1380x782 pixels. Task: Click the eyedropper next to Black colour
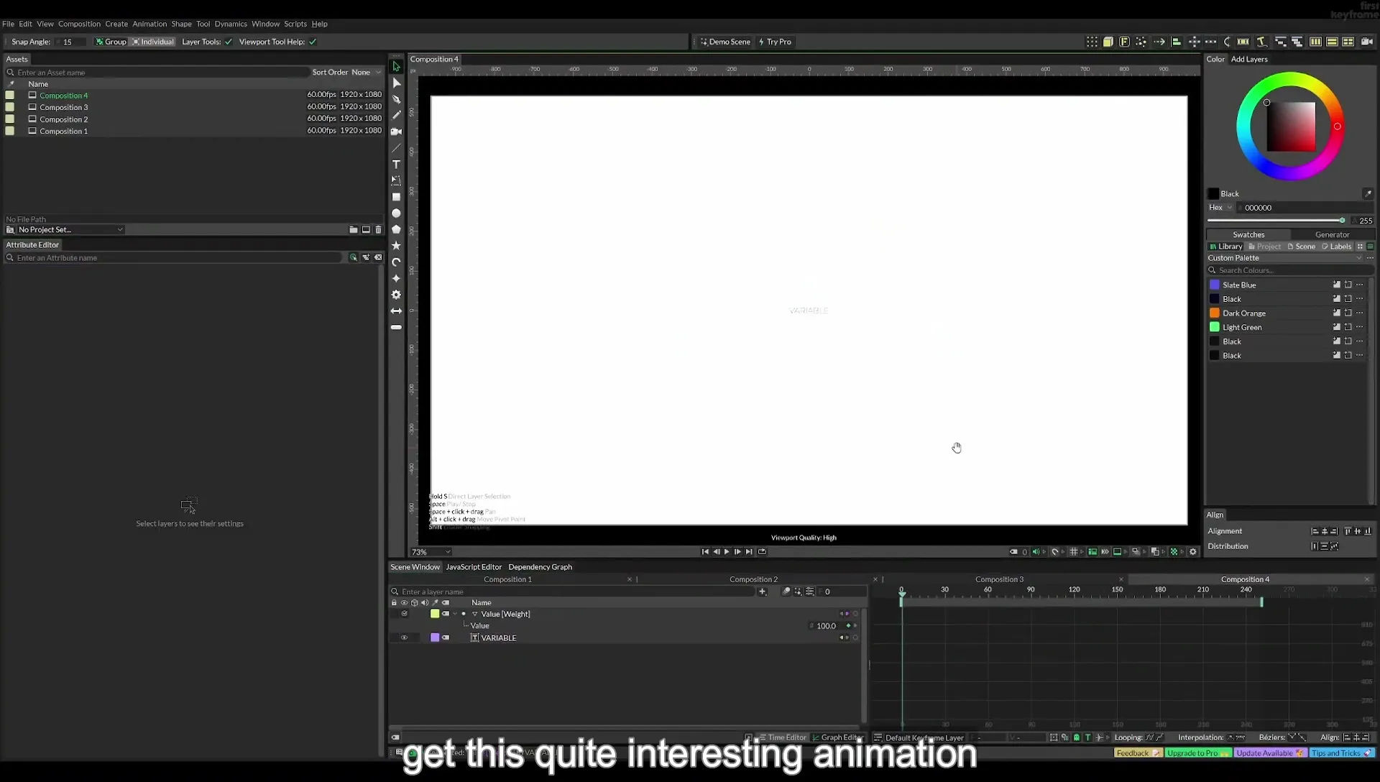coord(1368,193)
